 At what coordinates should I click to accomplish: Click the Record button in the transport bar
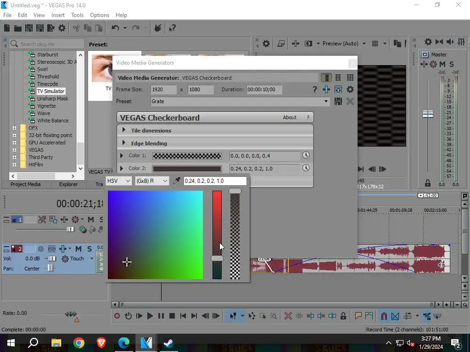click(x=117, y=316)
